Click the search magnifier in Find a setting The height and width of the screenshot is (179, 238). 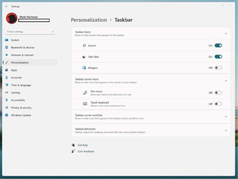pos(52,32)
